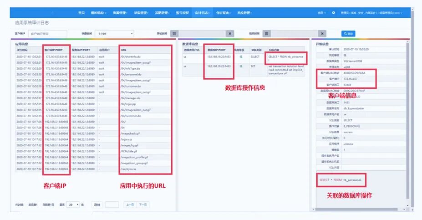422x220 pixels.
Task: Click the globe icon in the top bar
Action: coord(333,13)
